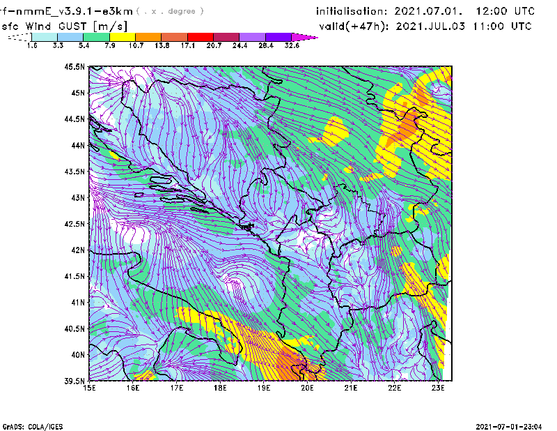The width and height of the screenshot is (557, 431).
Task: Click the '44.5N' latitude label
Action: [x=74, y=119]
